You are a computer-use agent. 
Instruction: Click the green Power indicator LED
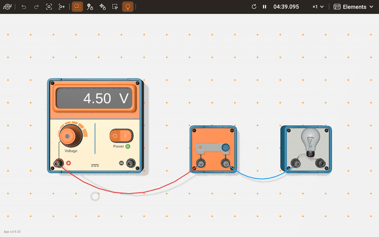127,146
